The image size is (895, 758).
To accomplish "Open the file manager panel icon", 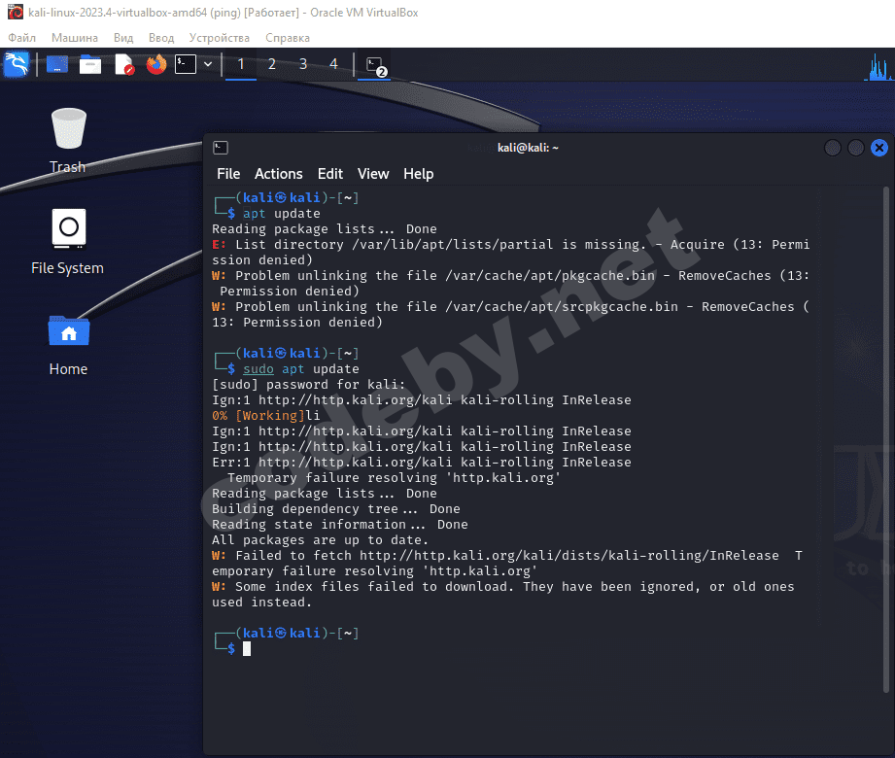I will pos(90,64).
